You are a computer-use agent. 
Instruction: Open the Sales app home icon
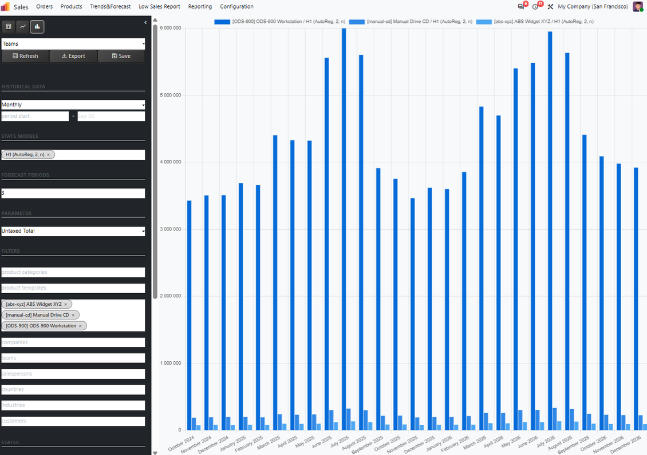(x=5, y=7)
